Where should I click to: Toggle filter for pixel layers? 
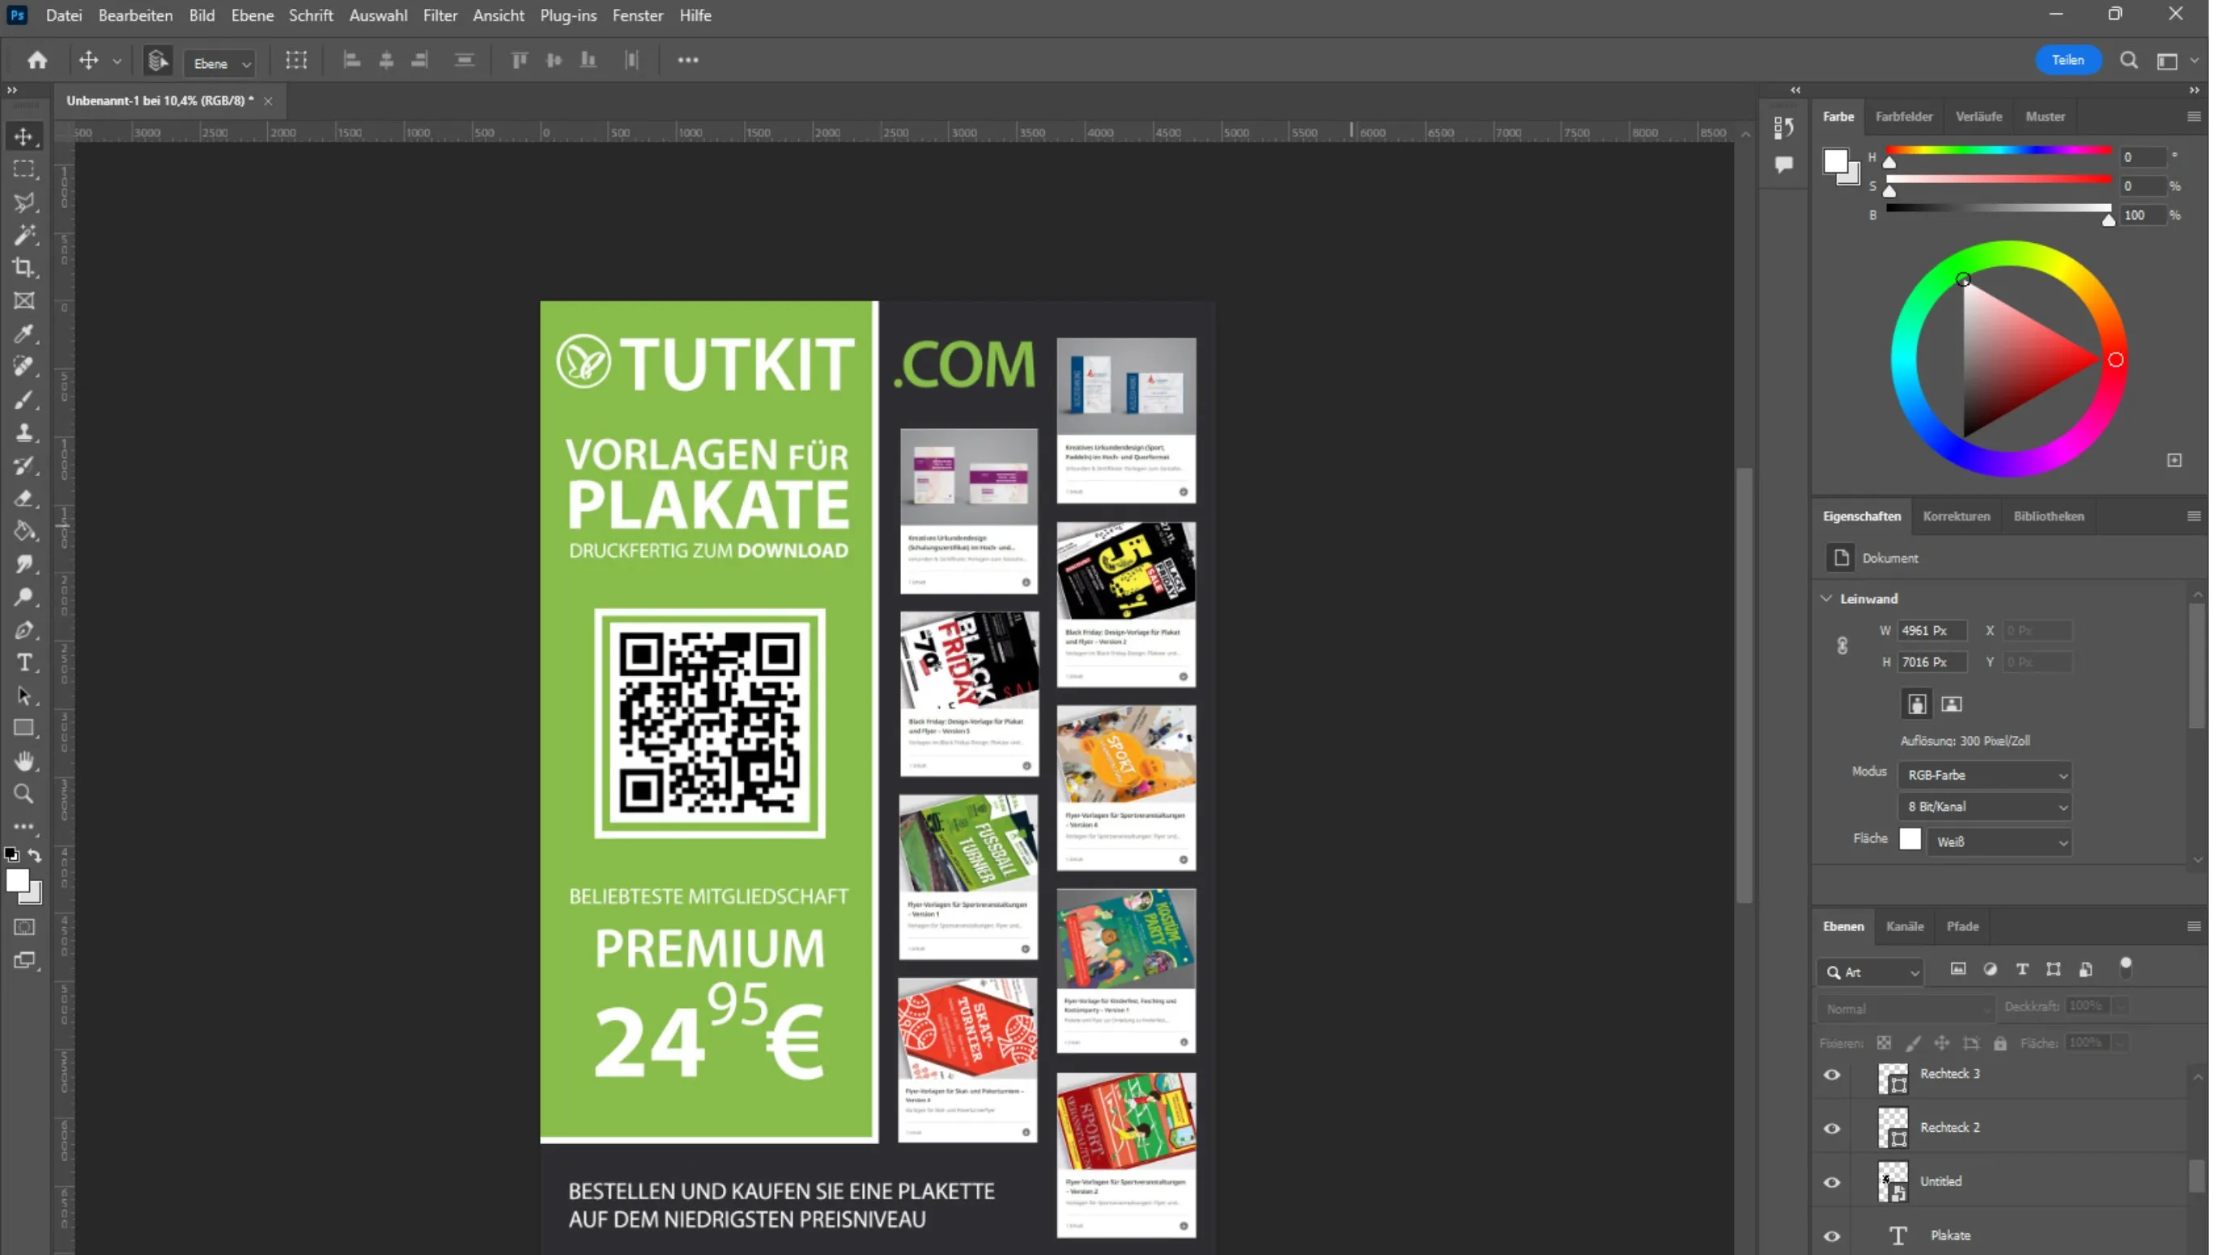(x=1959, y=970)
